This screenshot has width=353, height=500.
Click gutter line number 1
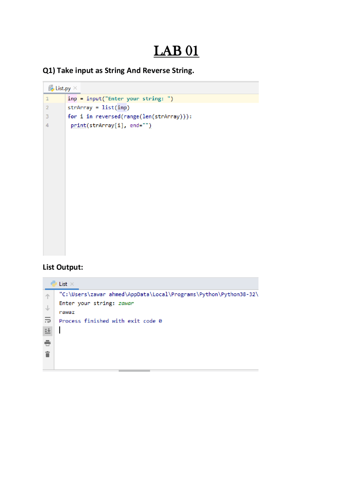tap(47, 99)
